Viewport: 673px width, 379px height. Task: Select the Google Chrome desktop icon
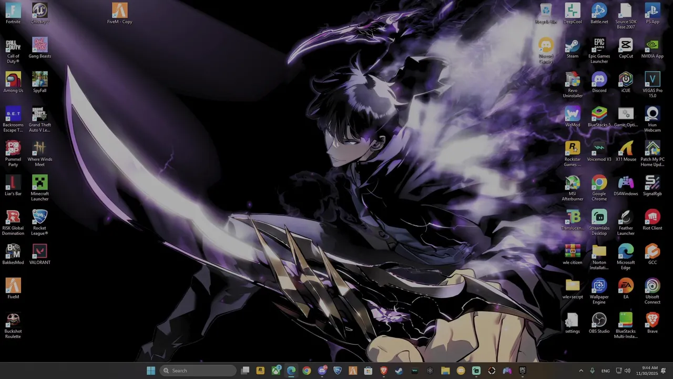[599, 188]
